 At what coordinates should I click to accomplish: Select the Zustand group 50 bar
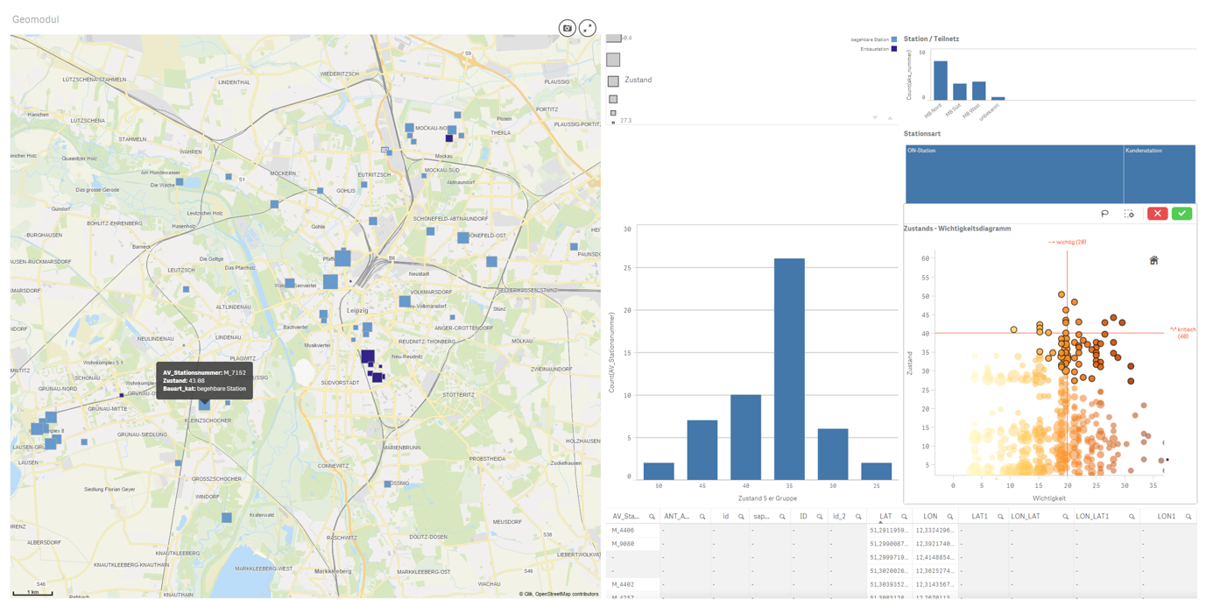click(x=659, y=470)
